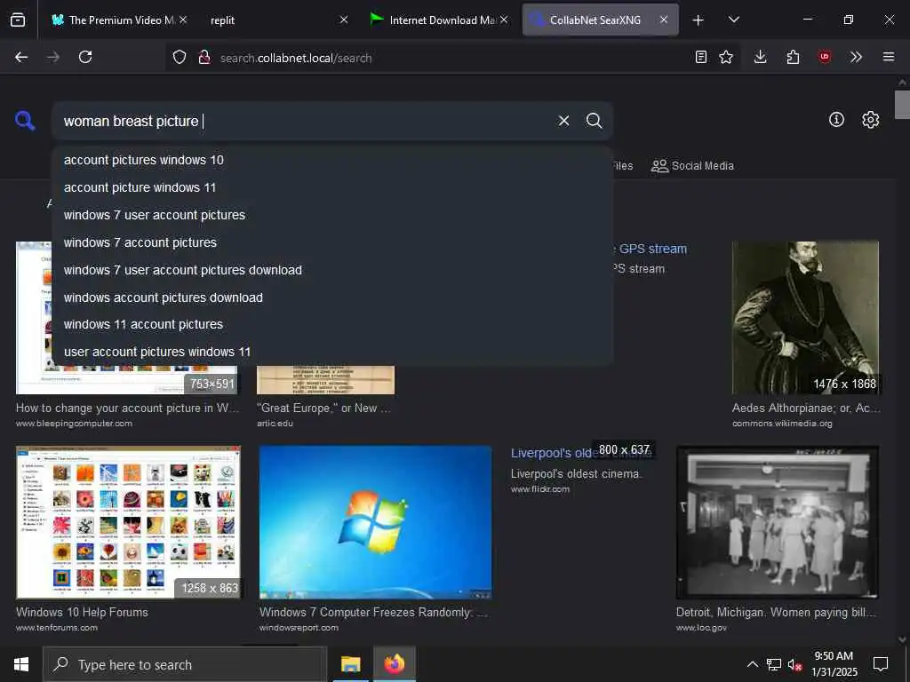Image resolution: width=910 pixels, height=682 pixels.
Task: Open the Aedes Althorpianae result title
Action: point(806,408)
